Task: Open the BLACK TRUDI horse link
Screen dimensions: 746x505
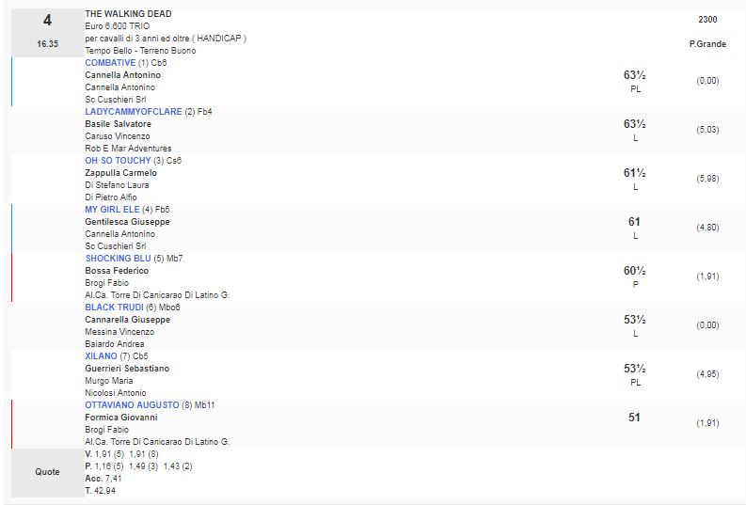Action: (114, 308)
